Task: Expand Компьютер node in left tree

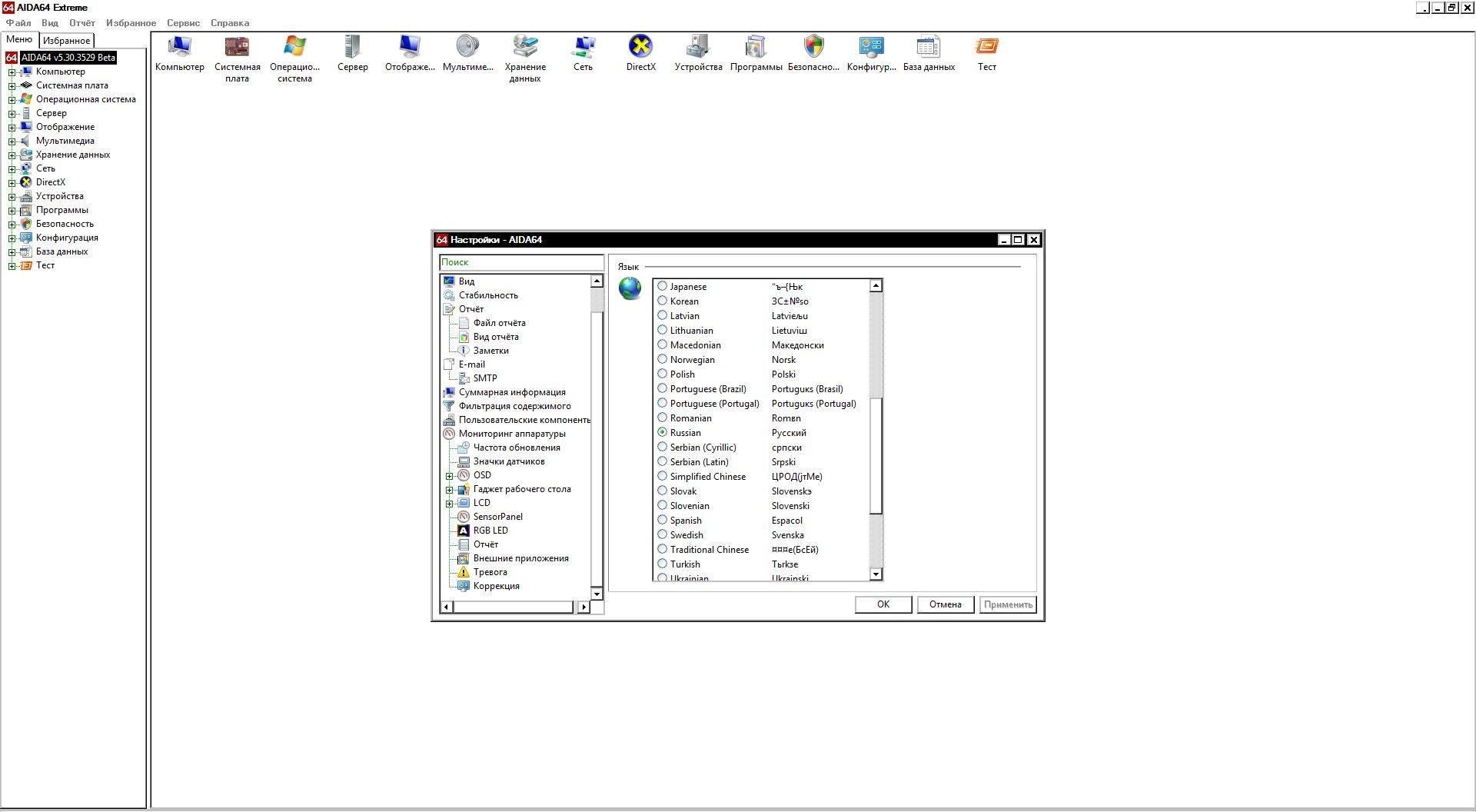Action: point(12,72)
